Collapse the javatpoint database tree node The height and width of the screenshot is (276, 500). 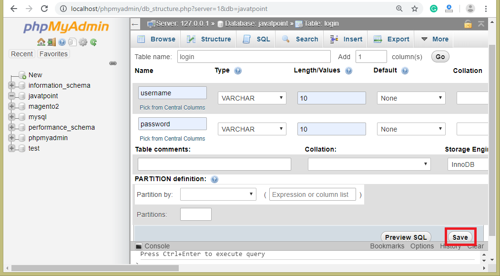click(x=12, y=96)
